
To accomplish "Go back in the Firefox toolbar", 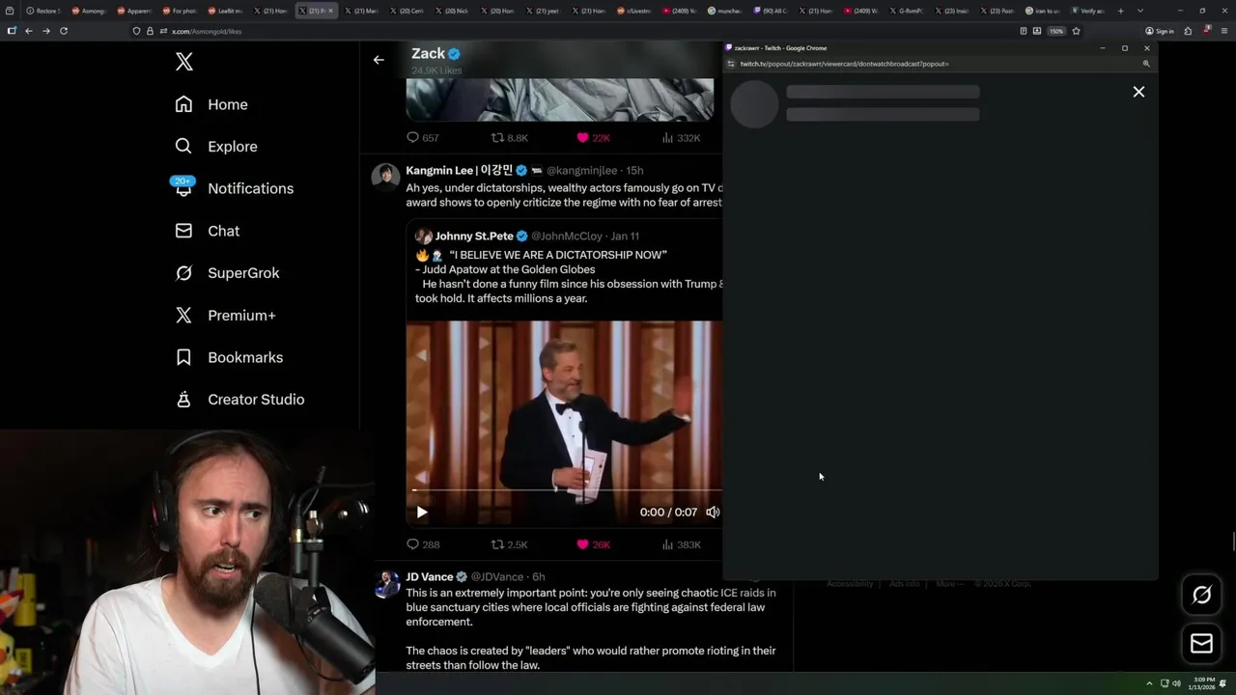I will (29, 31).
